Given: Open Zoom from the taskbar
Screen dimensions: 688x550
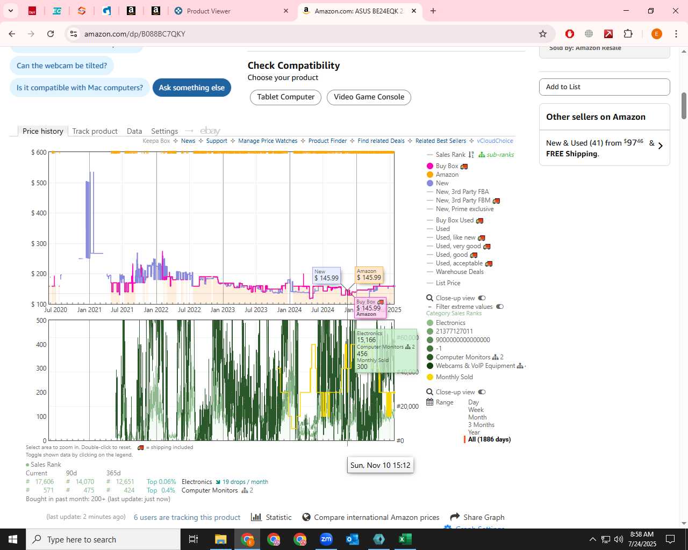Looking at the screenshot, I should [x=326, y=539].
